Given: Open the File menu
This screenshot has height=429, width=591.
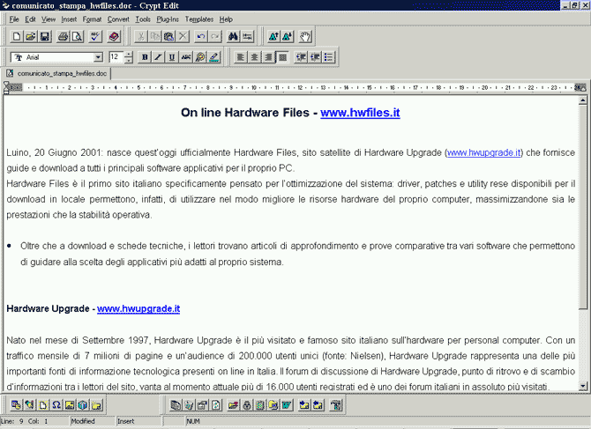Looking at the screenshot, I should (x=14, y=19).
